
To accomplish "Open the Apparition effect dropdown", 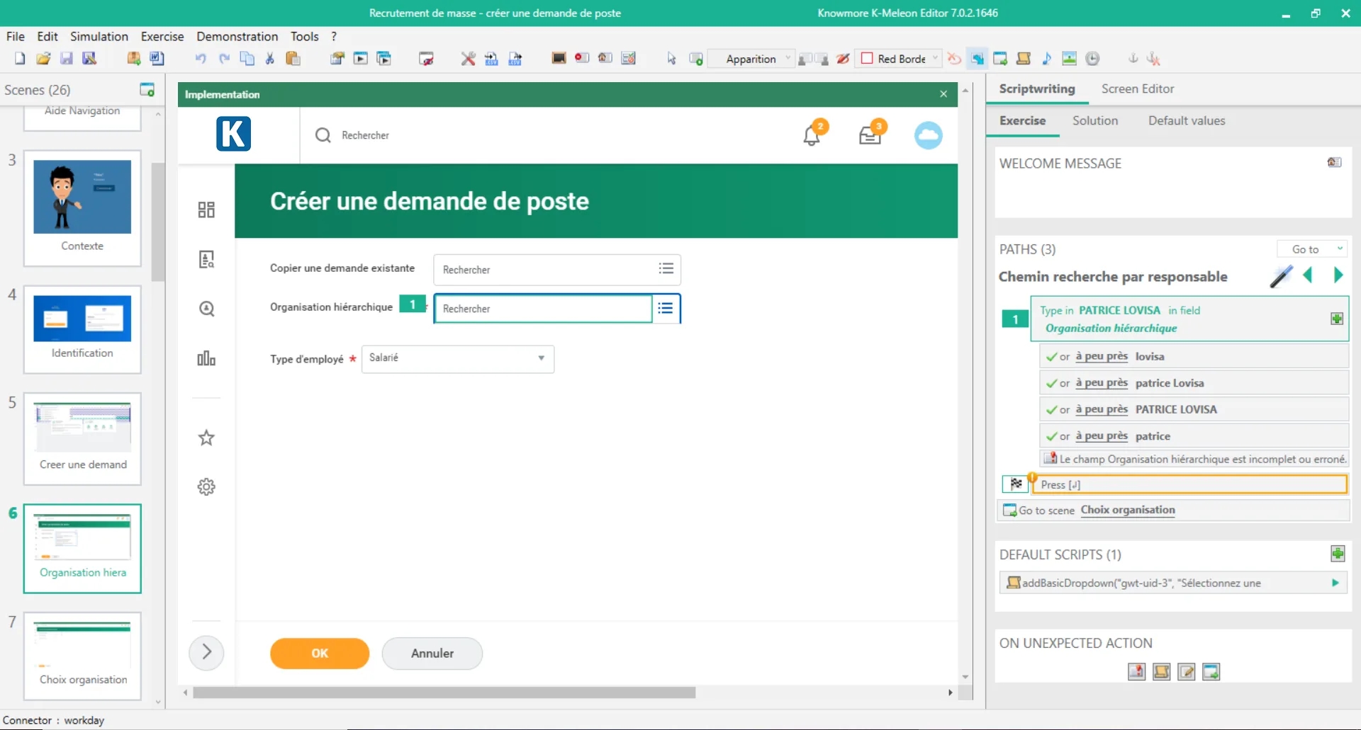I will [751, 59].
